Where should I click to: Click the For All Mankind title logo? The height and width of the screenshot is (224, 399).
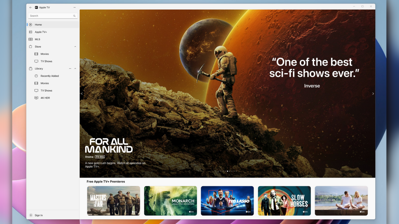coord(109,146)
